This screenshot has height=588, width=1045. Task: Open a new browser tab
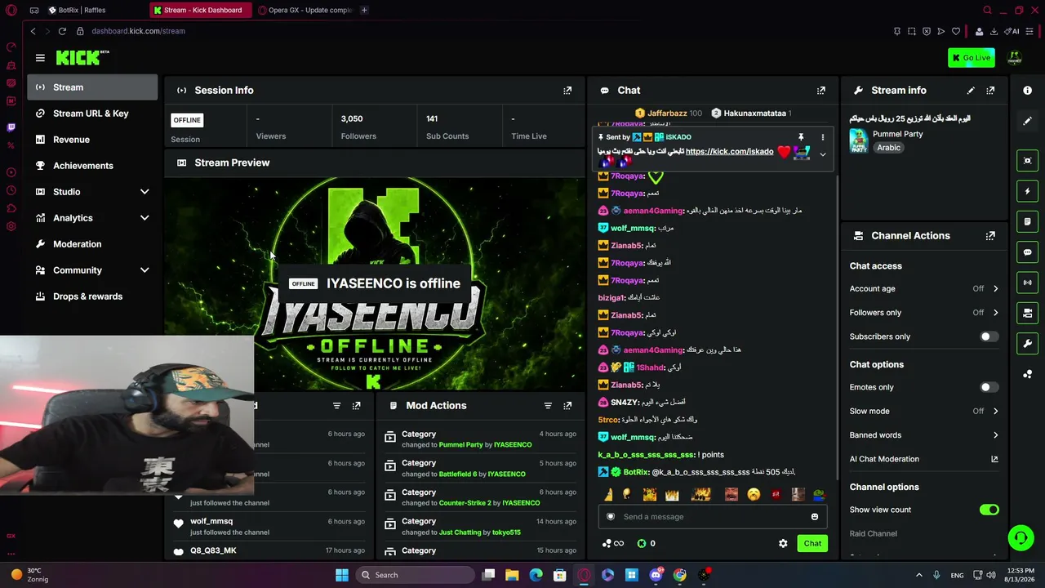364,11
